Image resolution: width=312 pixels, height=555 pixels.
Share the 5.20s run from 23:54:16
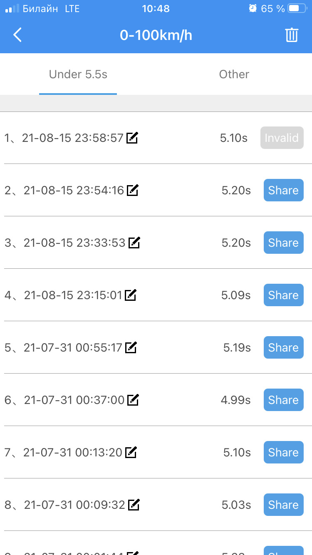283,190
